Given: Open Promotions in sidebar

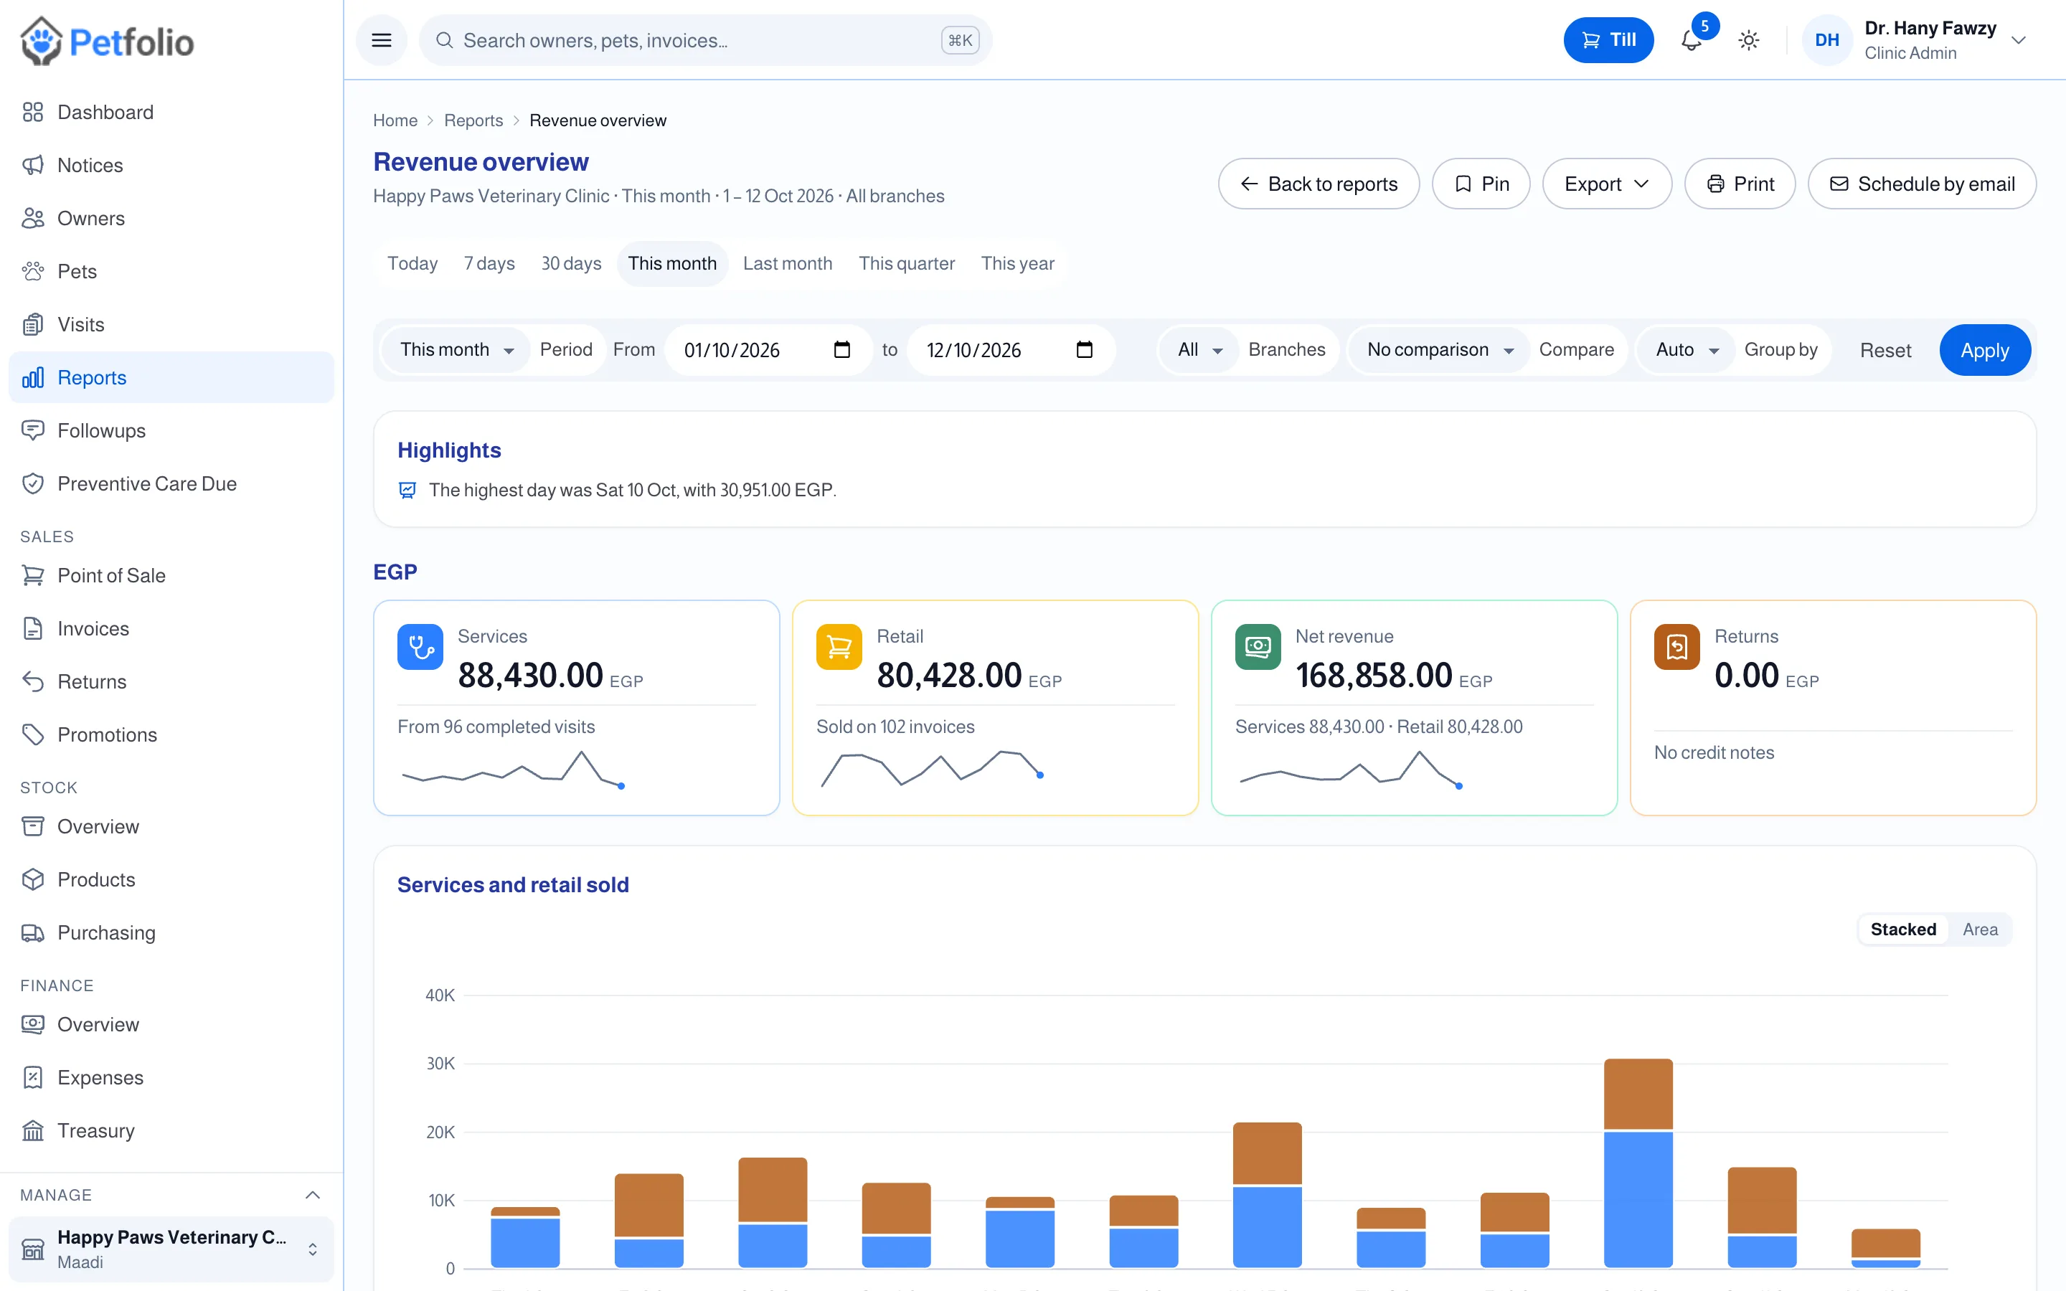Looking at the screenshot, I should pos(171,734).
